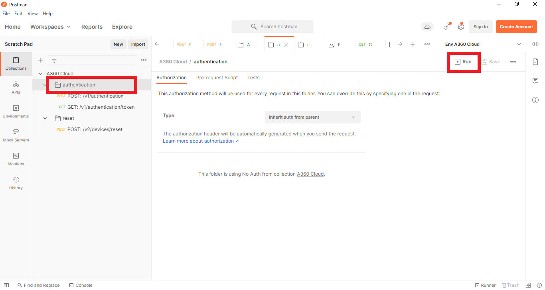
Task: Click the Import button
Action: click(138, 44)
